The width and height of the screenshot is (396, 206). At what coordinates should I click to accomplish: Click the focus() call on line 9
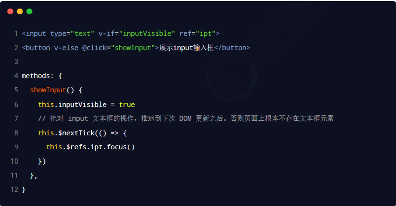121,147
